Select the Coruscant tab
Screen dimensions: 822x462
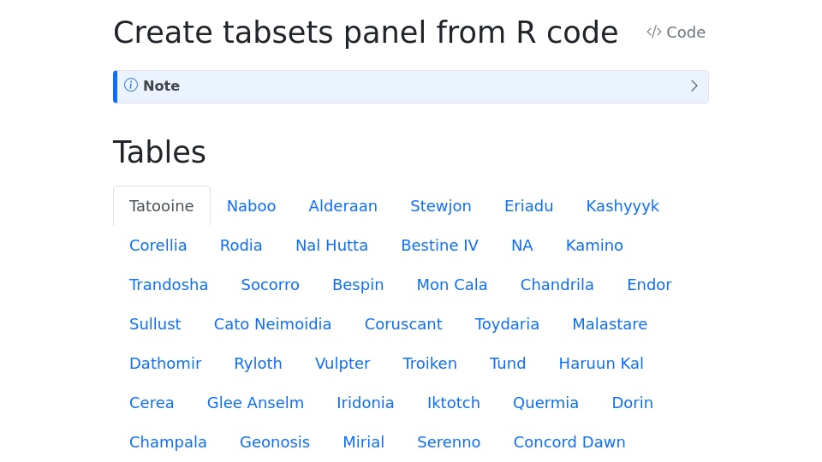pyautogui.click(x=403, y=323)
